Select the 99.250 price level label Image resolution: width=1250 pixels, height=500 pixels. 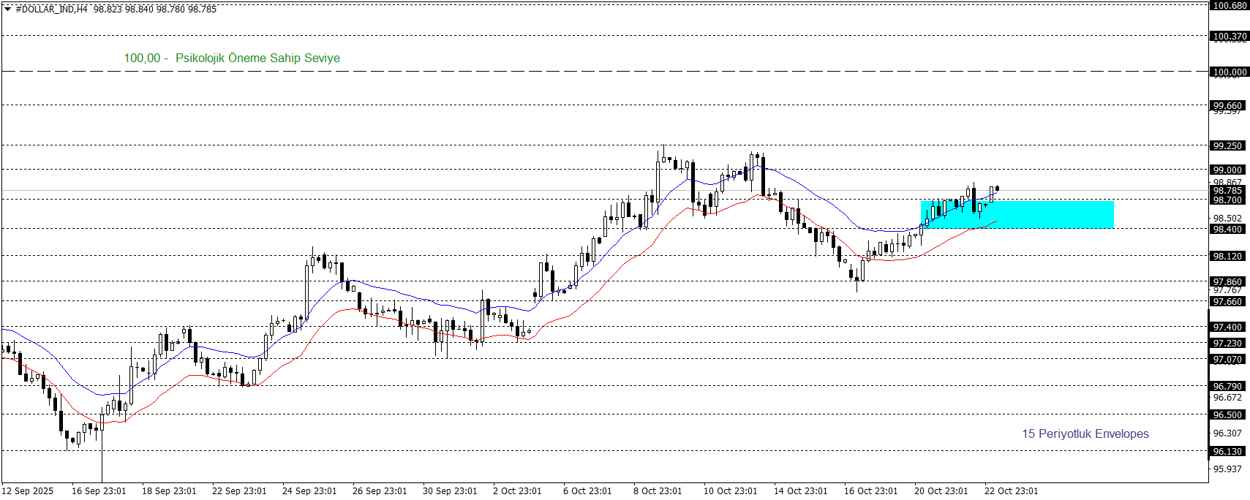[1227, 146]
